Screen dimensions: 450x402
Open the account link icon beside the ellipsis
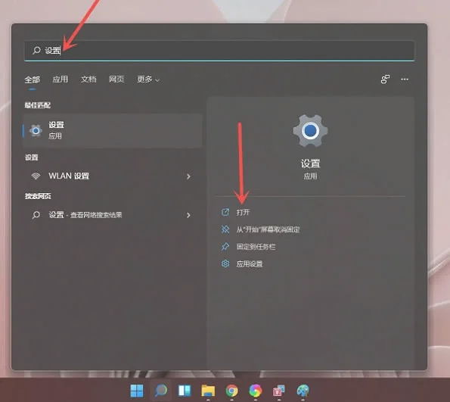[x=385, y=79]
